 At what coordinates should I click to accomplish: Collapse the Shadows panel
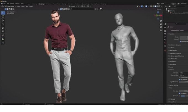[172, 70]
